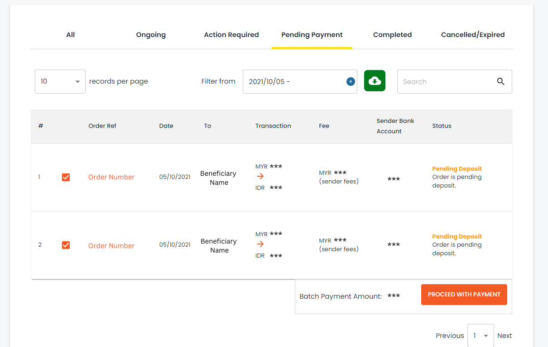Screen dimensions: 548x347
Task: Open the Action Required tab
Action: [x=231, y=35]
